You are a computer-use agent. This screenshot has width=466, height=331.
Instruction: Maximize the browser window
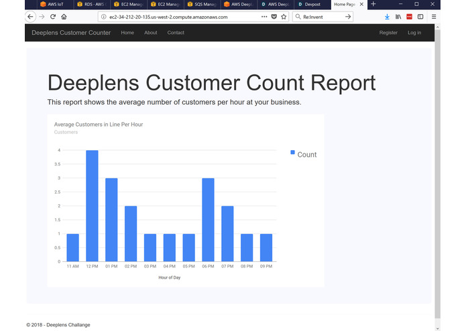click(x=416, y=4)
